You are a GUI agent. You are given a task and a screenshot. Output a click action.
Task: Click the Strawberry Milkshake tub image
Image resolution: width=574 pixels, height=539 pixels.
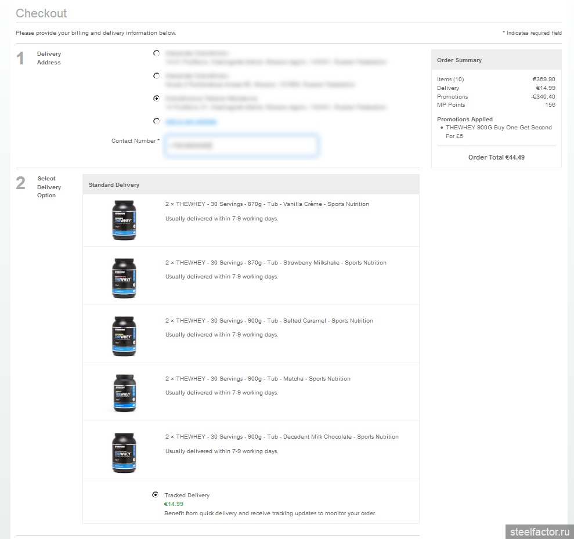point(124,278)
